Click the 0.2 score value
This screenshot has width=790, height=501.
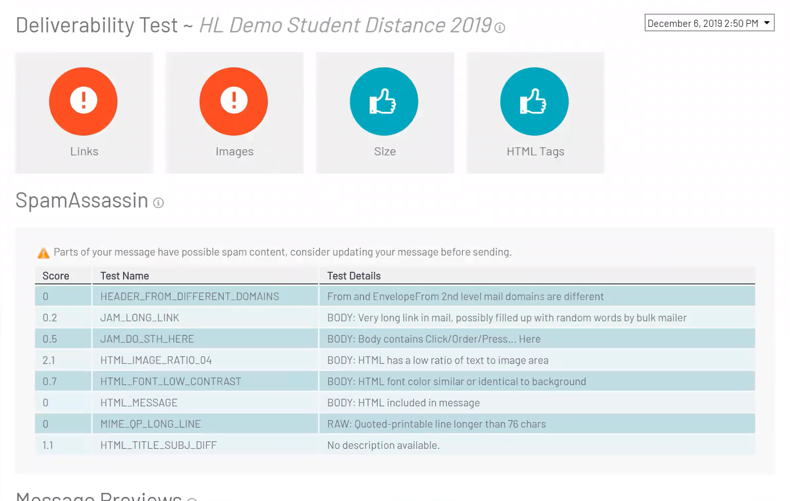click(50, 318)
